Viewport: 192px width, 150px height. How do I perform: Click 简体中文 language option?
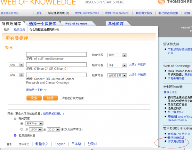pos(24,144)
